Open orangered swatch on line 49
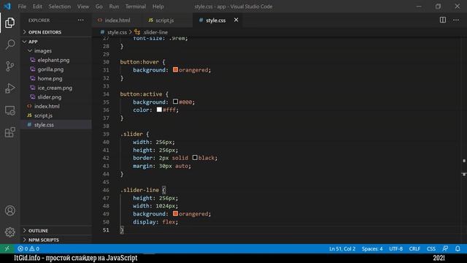Image resolution: width=467 pixels, height=263 pixels. tap(175, 213)
